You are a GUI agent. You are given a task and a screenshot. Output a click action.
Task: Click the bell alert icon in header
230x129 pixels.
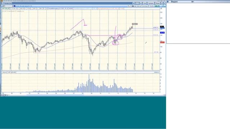[134, 3]
